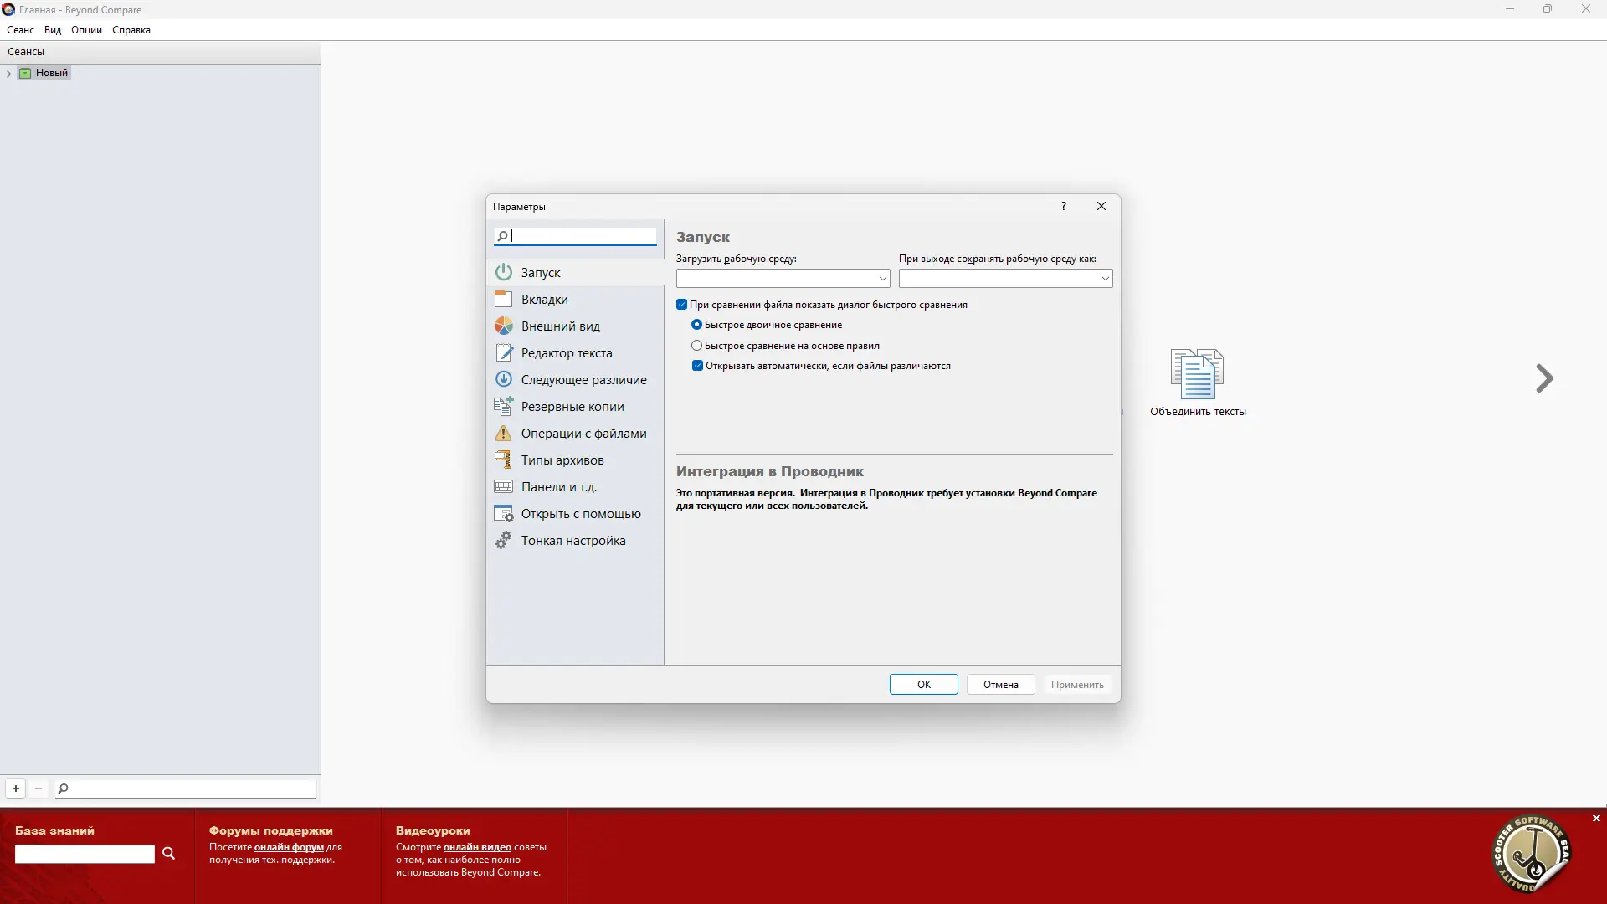Open Операции с файлами warning icon
Image resolution: width=1607 pixels, height=904 pixels.
click(x=504, y=433)
